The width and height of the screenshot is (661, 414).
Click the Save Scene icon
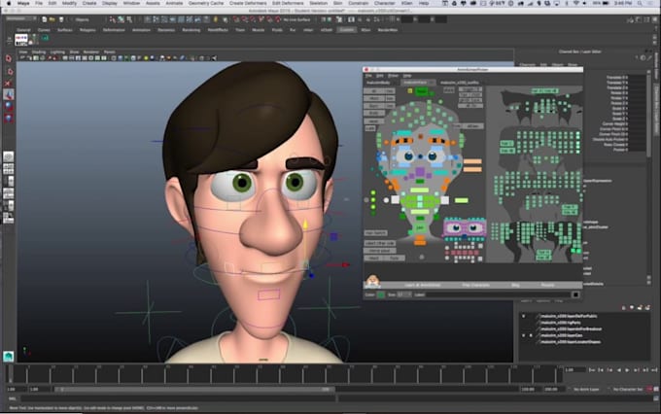coord(61,19)
